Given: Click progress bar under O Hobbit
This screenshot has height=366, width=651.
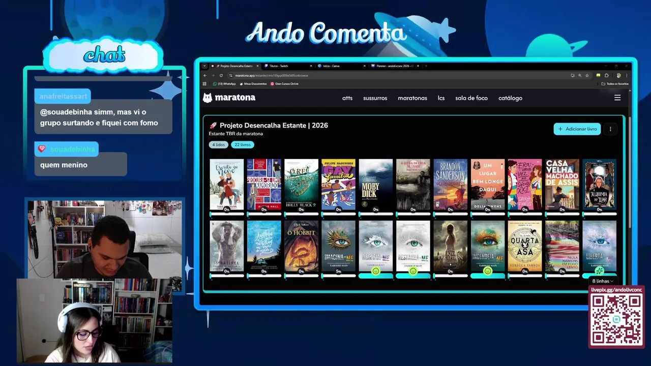Looking at the screenshot, I should pos(301,276).
